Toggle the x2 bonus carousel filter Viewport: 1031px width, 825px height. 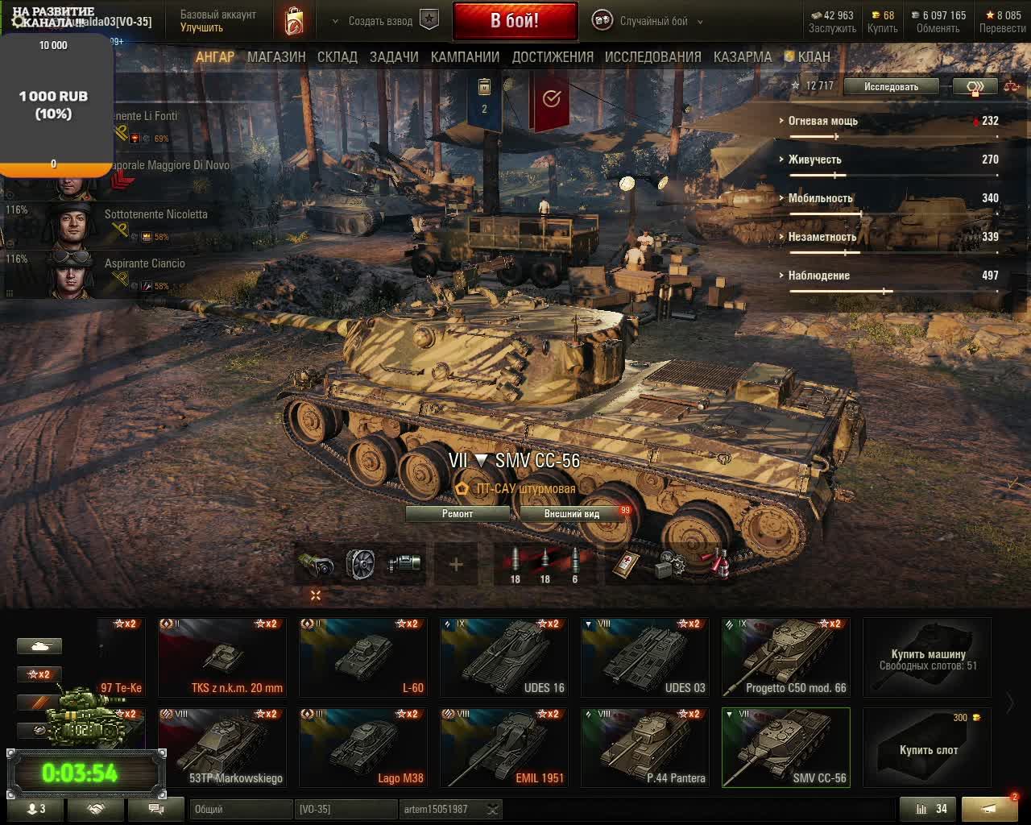(x=39, y=674)
